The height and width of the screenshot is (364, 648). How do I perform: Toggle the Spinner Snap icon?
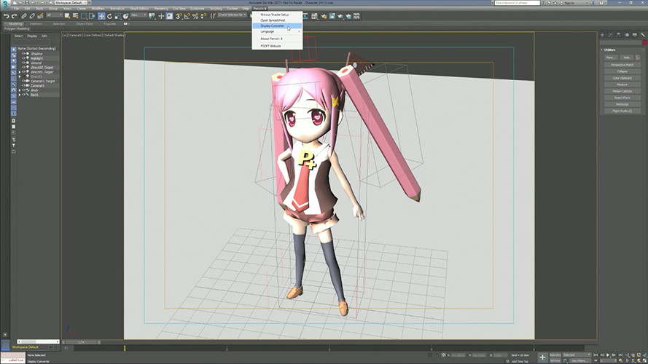[203, 16]
